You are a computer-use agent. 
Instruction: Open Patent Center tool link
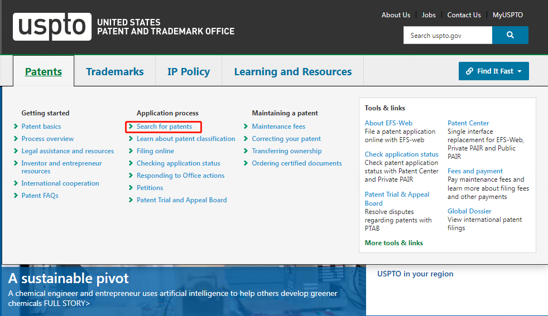(x=468, y=123)
